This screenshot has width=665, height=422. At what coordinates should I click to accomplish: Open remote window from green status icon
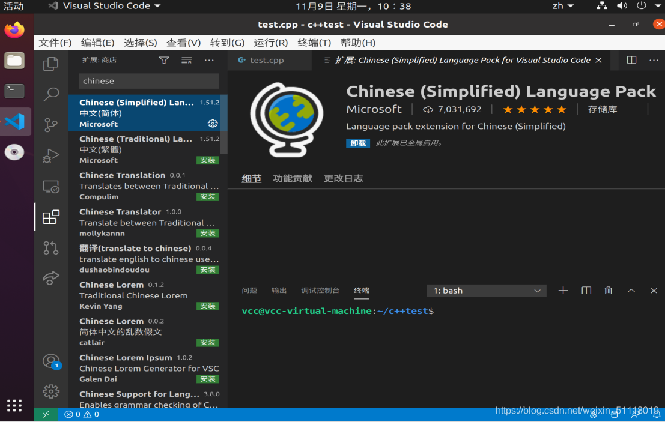tap(46, 414)
